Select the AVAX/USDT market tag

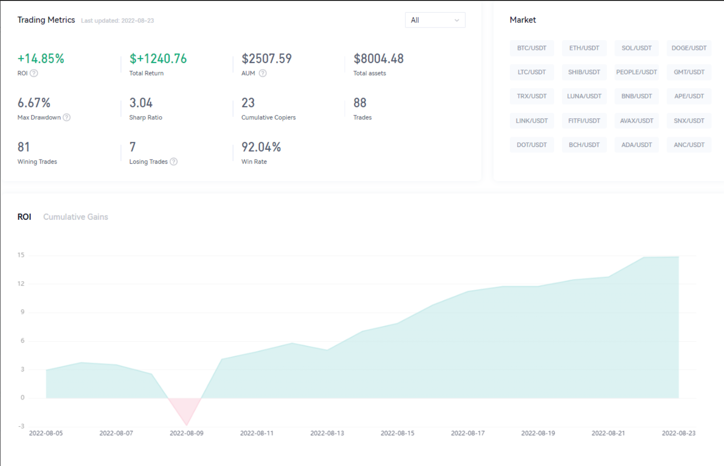click(636, 121)
